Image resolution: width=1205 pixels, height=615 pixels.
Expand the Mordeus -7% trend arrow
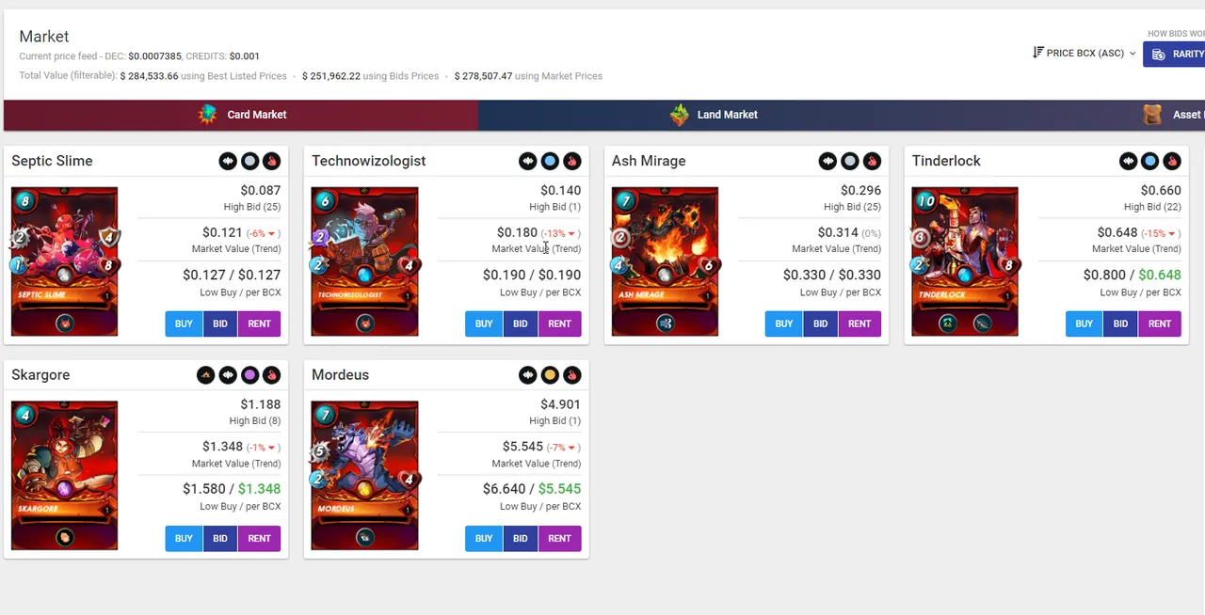click(573, 448)
